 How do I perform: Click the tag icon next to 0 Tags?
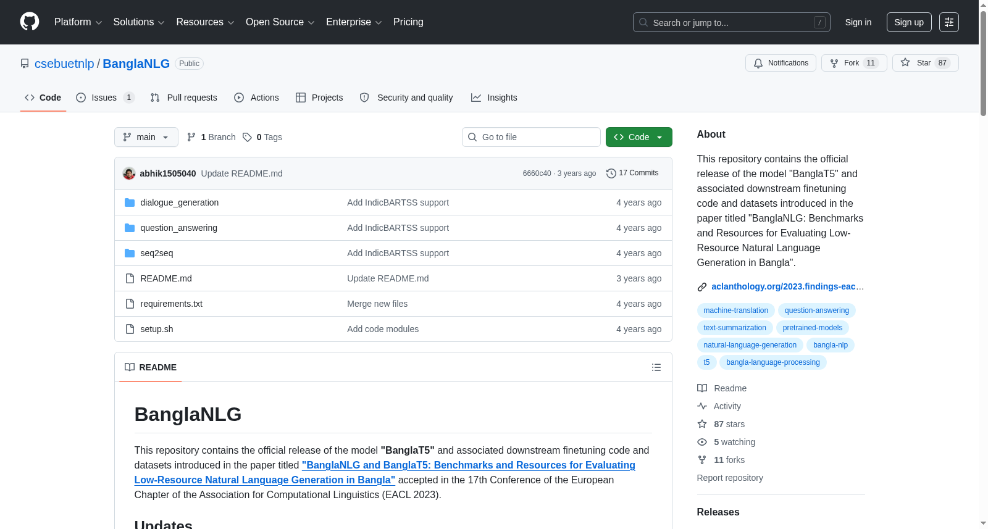(x=247, y=137)
